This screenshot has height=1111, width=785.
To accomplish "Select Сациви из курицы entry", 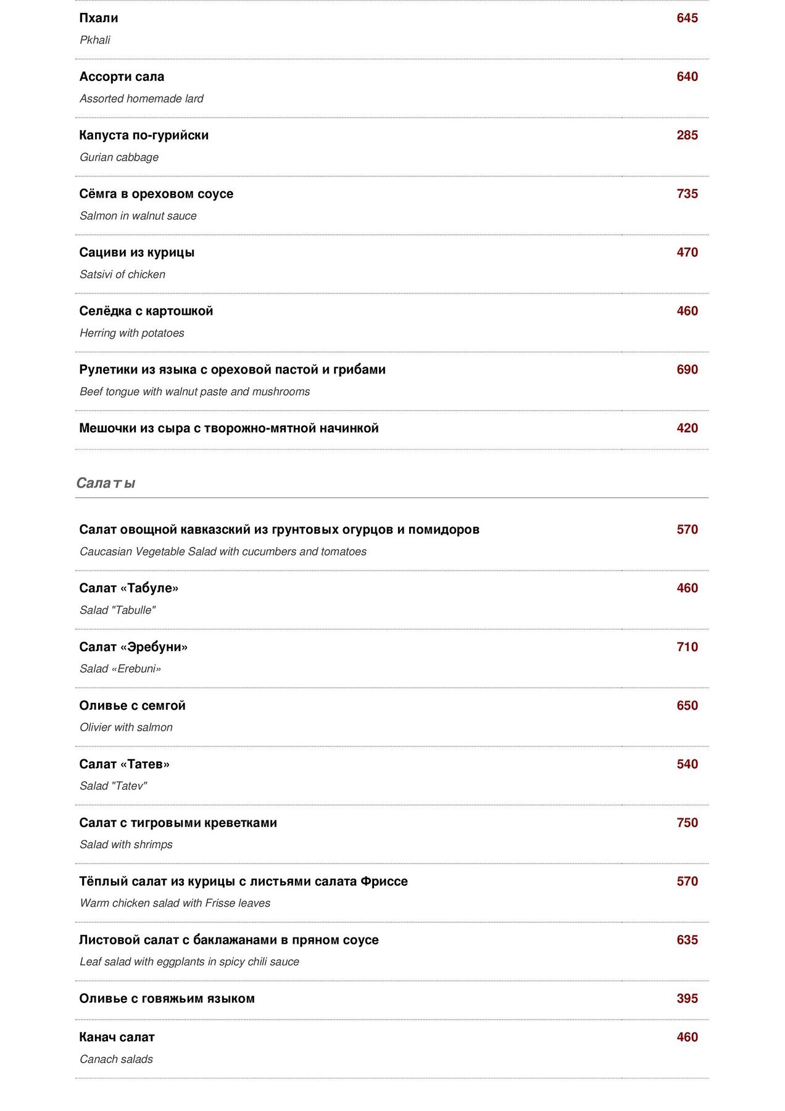I will point(137,253).
